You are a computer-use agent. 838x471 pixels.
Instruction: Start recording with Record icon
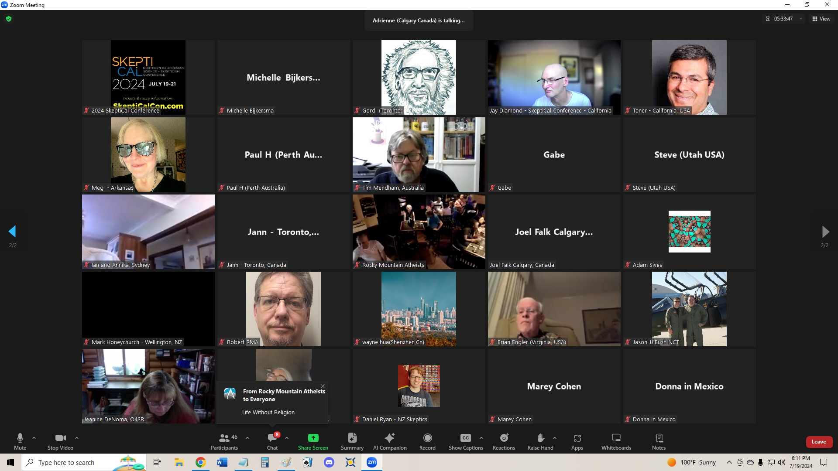[x=427, y=438]
